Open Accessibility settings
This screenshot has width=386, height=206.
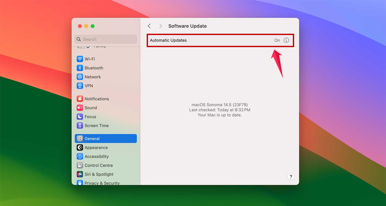point(80,156)
